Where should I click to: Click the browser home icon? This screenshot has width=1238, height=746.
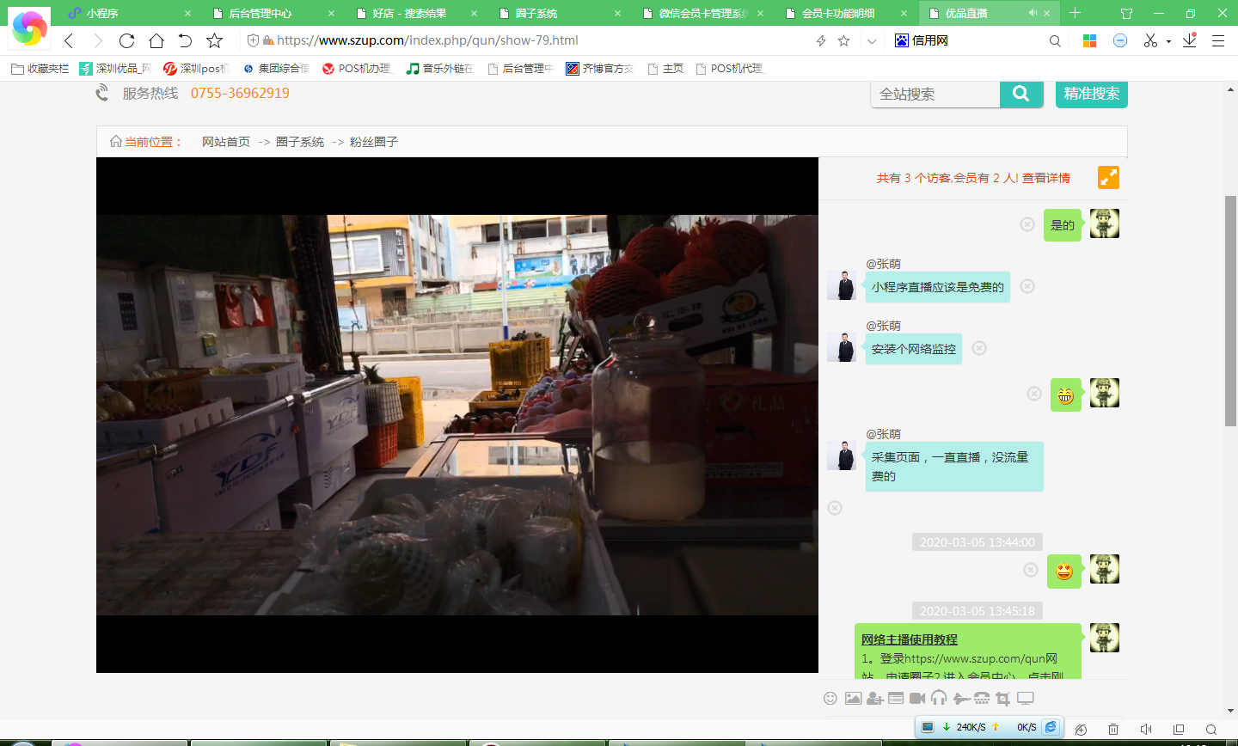click(156, 40)
